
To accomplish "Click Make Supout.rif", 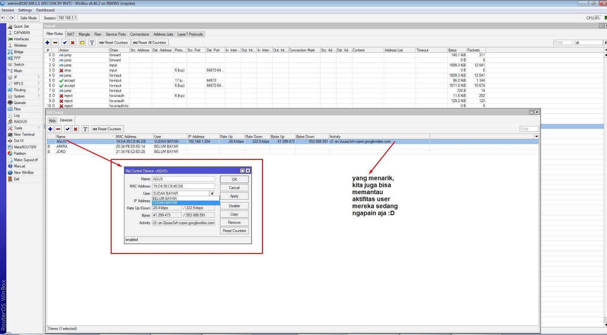I will pos(25,160).
